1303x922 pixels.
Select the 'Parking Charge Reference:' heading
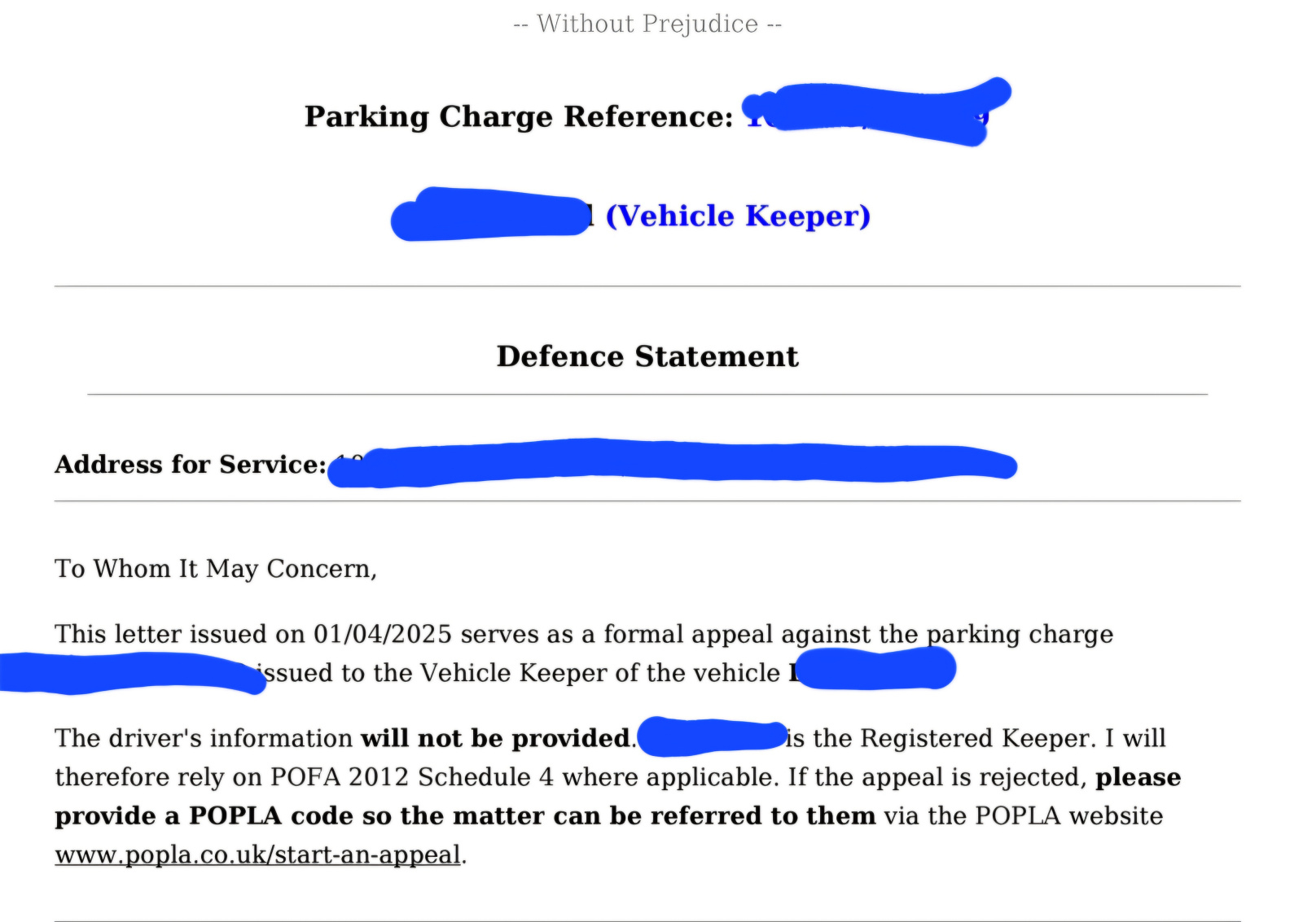click(x=520, y=116)
